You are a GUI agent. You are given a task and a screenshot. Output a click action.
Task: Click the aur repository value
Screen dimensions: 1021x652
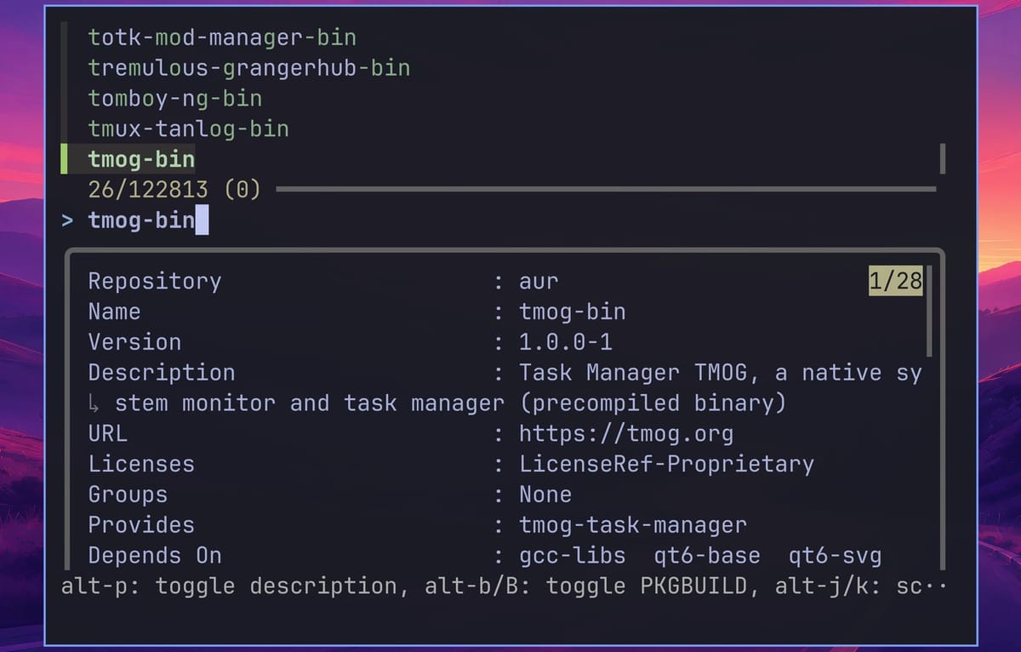click(539, 282)
